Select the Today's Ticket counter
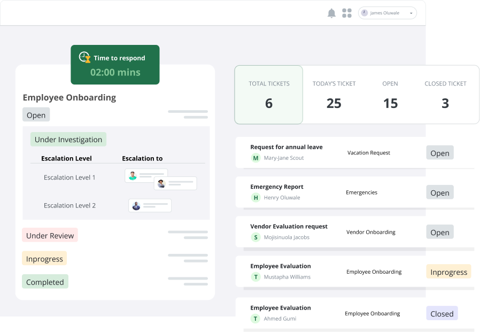480x332 pixels. [334, 95]
